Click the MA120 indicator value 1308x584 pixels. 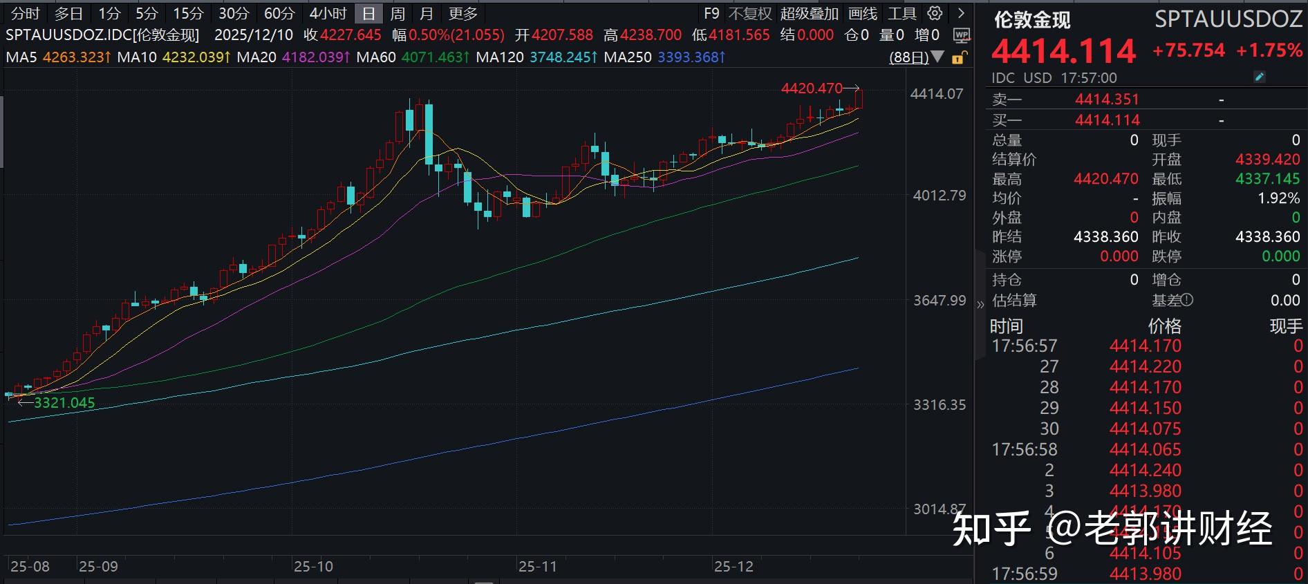(x=563, y=57)
